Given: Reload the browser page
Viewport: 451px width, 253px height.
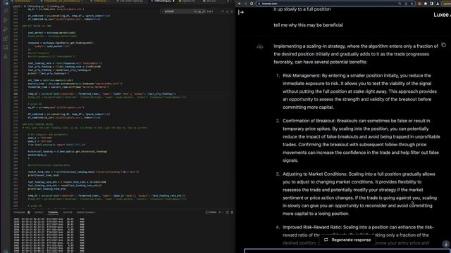Looking at the screenshot, I should click(252, 4).
